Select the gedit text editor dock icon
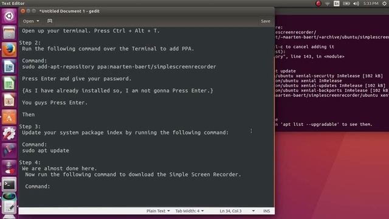The height and width of the screenshot is (219, 389). pos(9,207)
